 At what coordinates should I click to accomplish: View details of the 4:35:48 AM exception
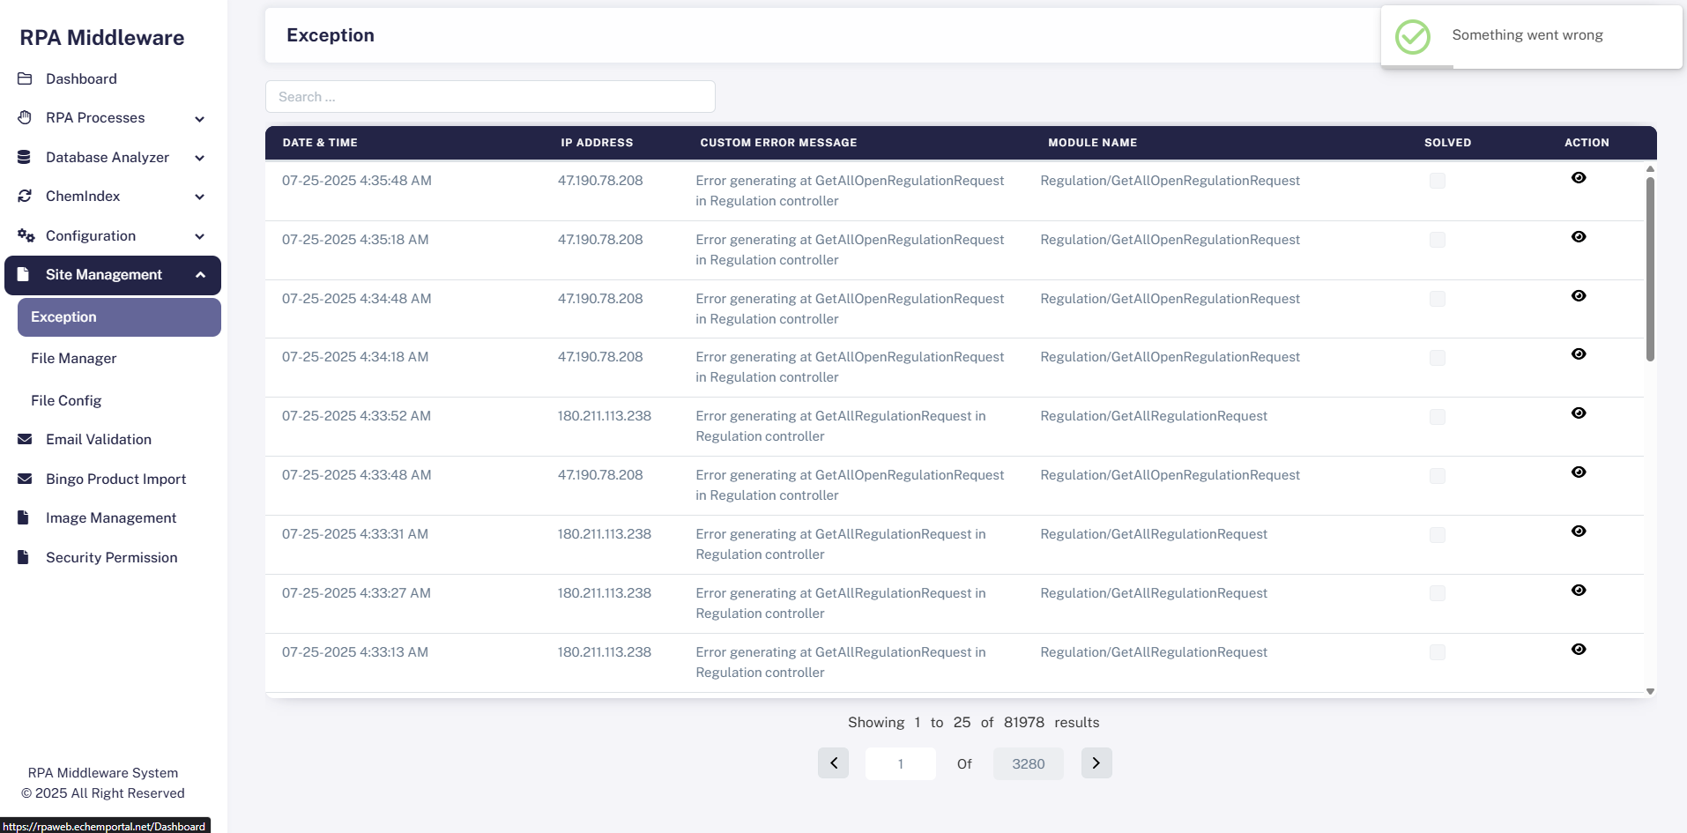(x=1578, y=178)
